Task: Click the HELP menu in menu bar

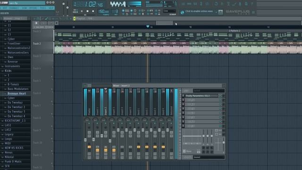Action: pos(51,8)
